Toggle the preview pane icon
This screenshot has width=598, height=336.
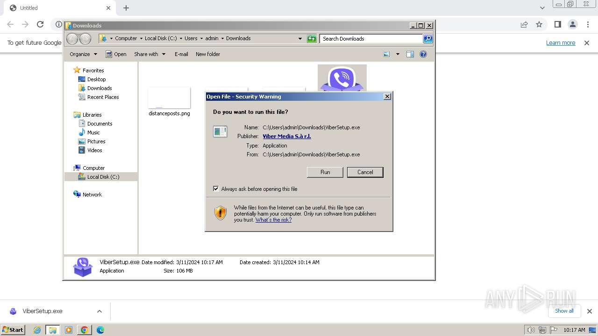click(x=410, y=54)
